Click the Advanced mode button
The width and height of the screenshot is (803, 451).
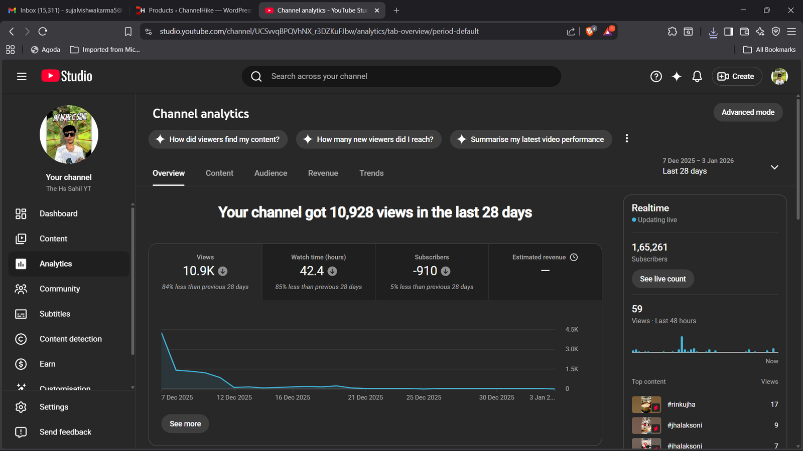(748, 112)
